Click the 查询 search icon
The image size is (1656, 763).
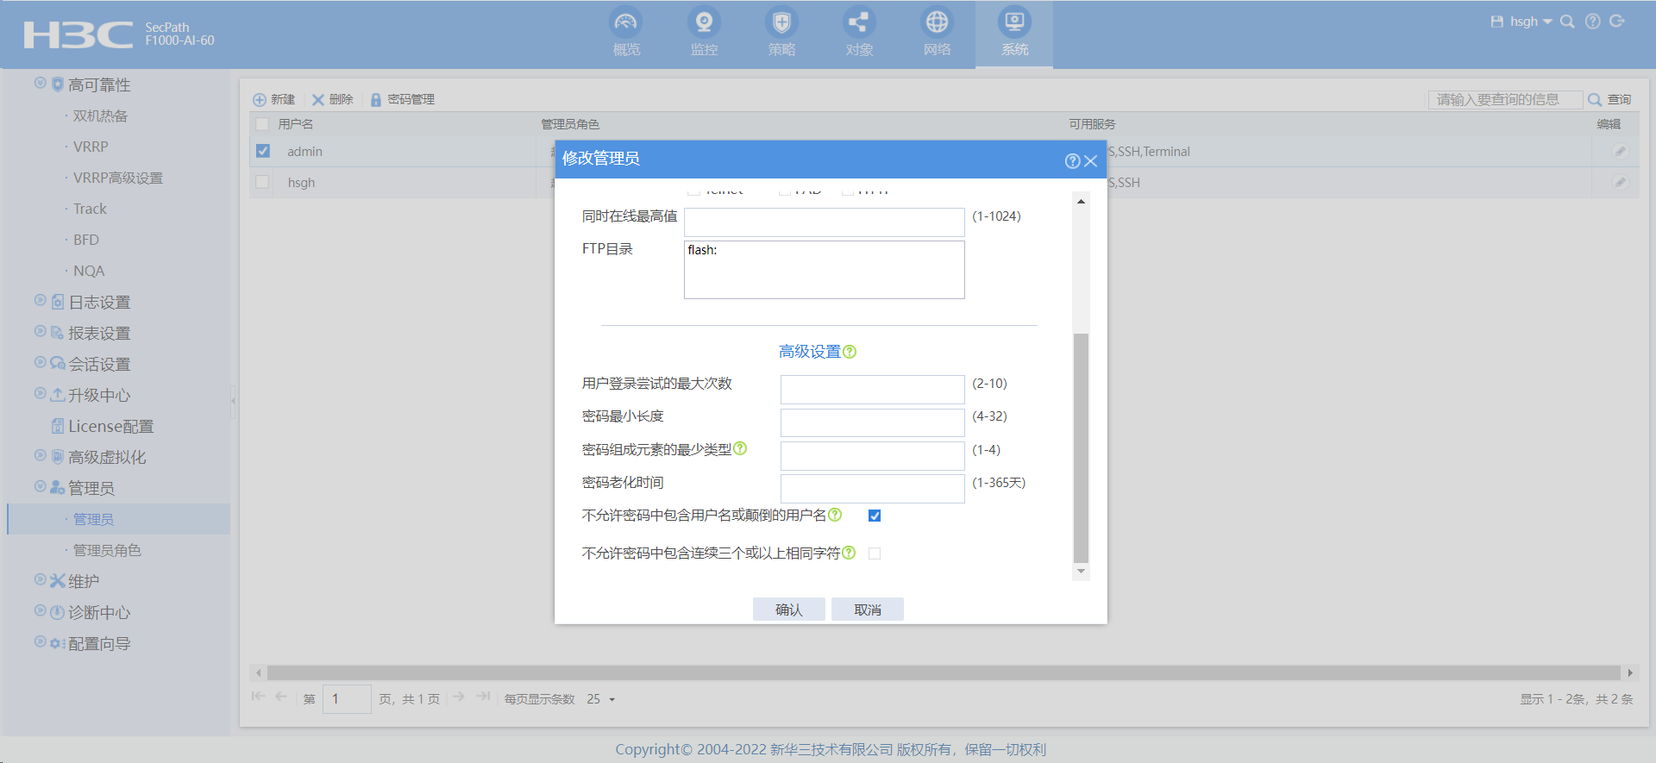[x=1595, y=100]
